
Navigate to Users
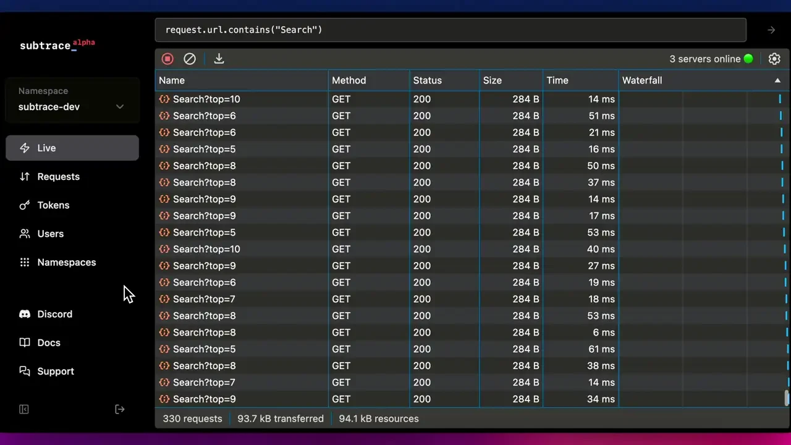72,234
